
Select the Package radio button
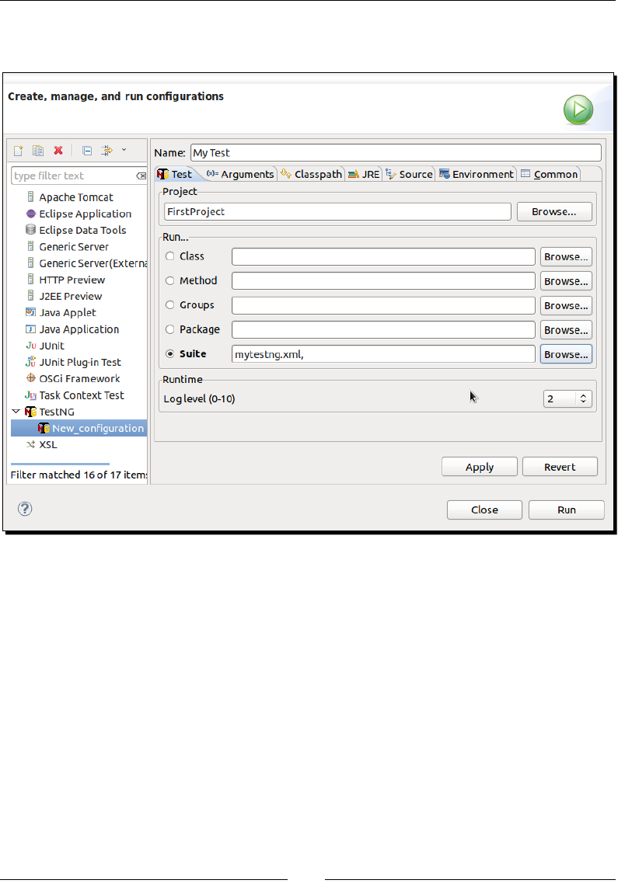point(169,329)
